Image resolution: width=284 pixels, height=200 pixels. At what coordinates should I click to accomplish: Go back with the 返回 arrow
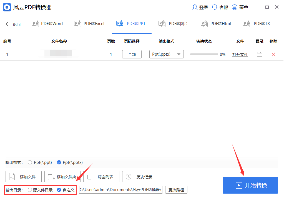point(8,24)
